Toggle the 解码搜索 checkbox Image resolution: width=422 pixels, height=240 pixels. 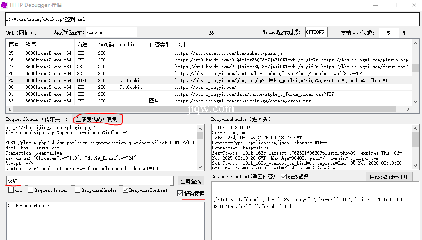click(181, 194)
